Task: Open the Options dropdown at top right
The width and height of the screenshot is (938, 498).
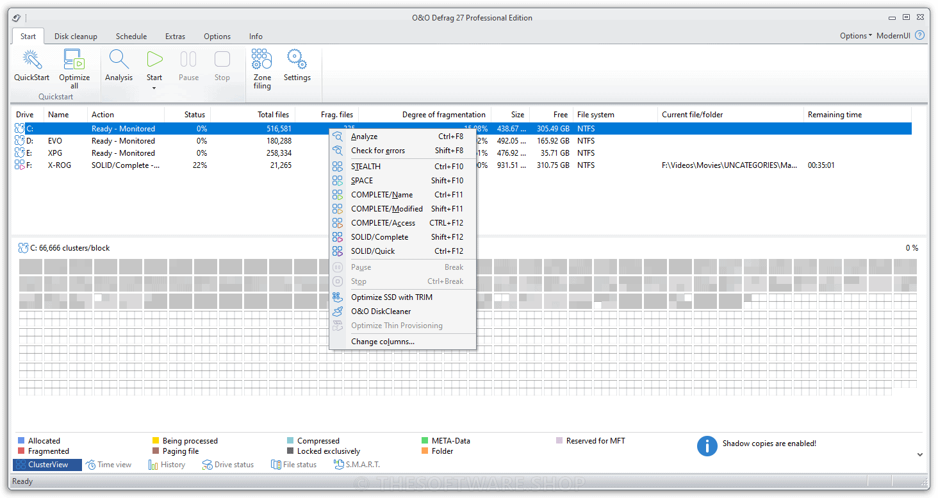Action: click(x=856, y=36)
